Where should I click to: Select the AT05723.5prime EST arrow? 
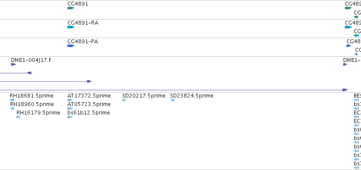click(x=70, y=109)
